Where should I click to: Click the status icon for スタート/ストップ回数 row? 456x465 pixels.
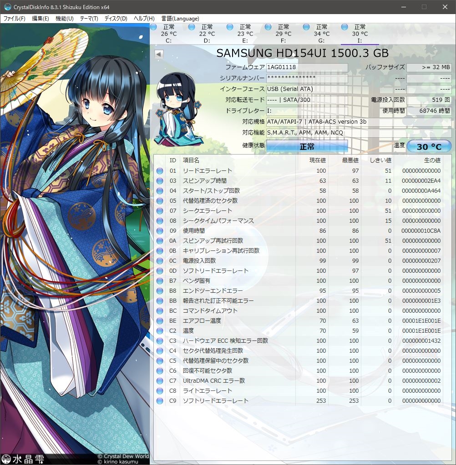coord(160,191)
